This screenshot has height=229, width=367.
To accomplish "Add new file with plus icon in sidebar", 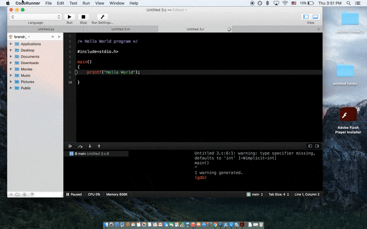I will click(11, 194).
